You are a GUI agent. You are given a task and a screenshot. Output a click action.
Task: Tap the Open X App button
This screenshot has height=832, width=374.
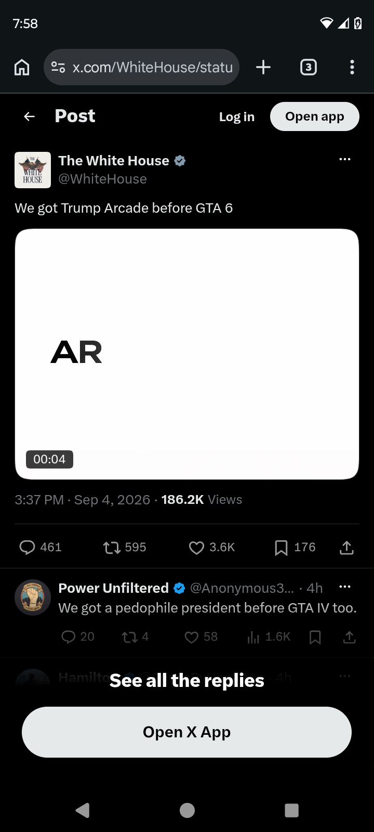tap(187, 732)
